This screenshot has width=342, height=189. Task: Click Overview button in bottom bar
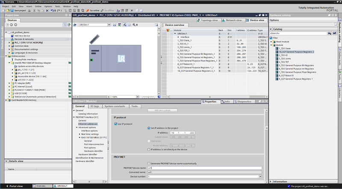click(42, 186)
